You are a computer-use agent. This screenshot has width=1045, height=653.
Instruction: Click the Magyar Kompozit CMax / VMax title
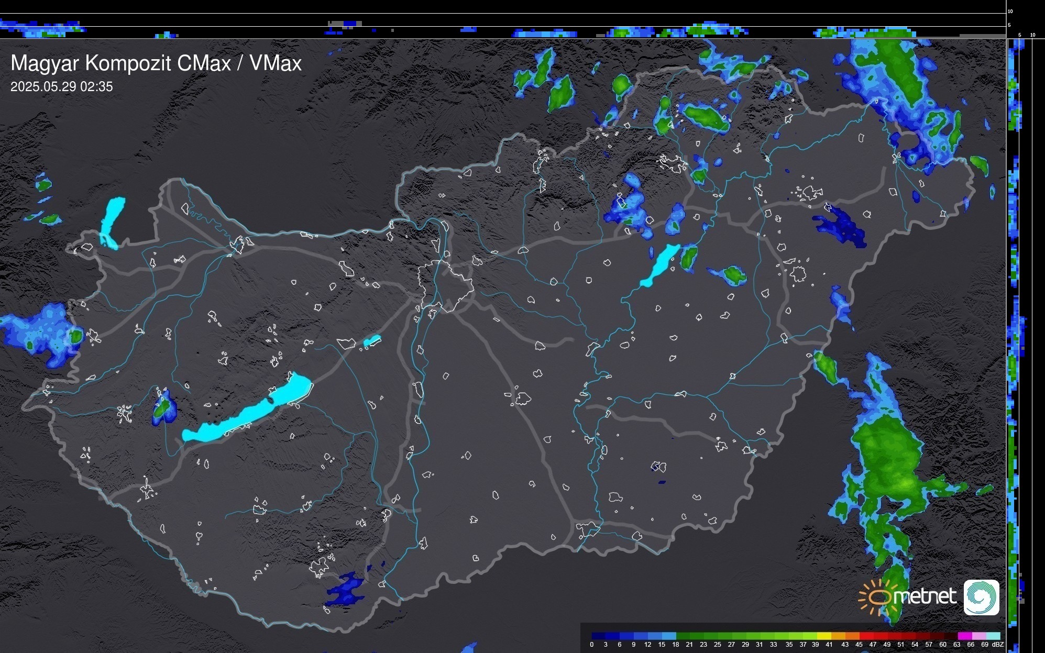[x=156, y=63]
